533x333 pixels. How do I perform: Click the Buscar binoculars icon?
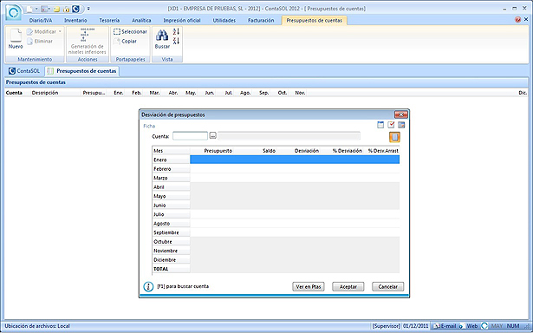(x=162, y=36)
